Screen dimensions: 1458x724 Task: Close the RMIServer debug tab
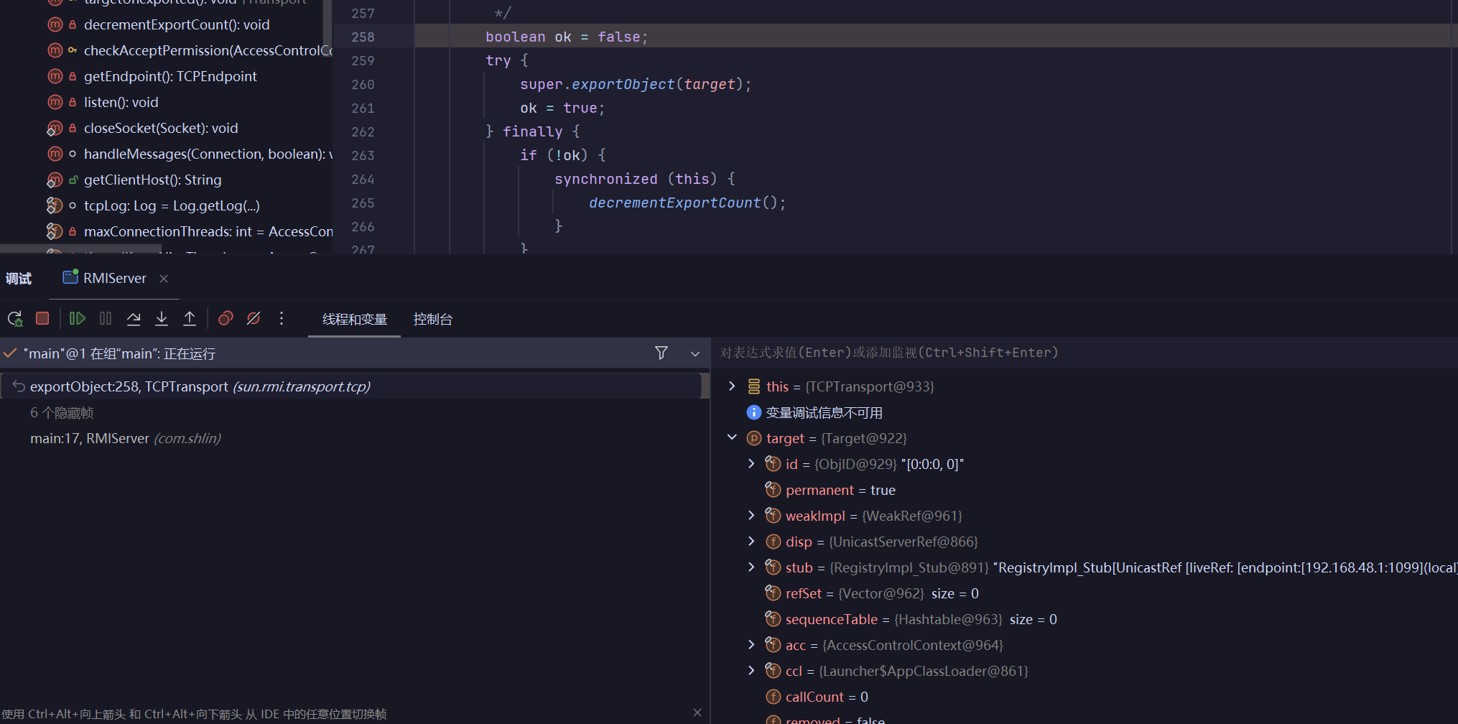pos(164,279)
